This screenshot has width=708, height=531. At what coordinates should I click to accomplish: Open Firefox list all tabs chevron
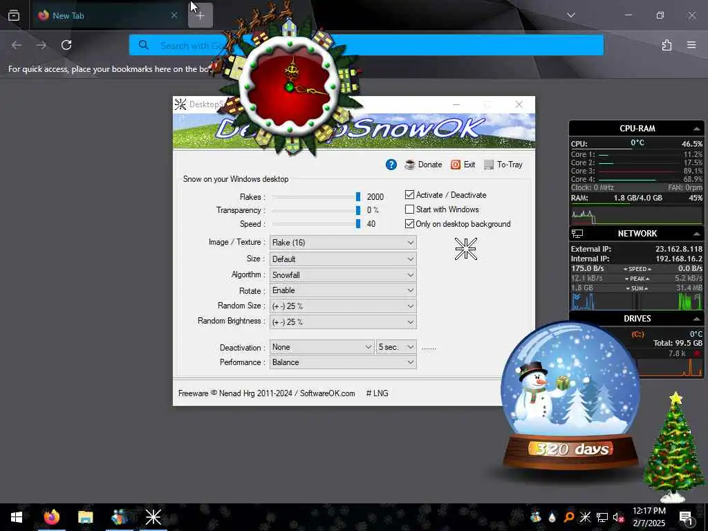(x=570, y=15)
